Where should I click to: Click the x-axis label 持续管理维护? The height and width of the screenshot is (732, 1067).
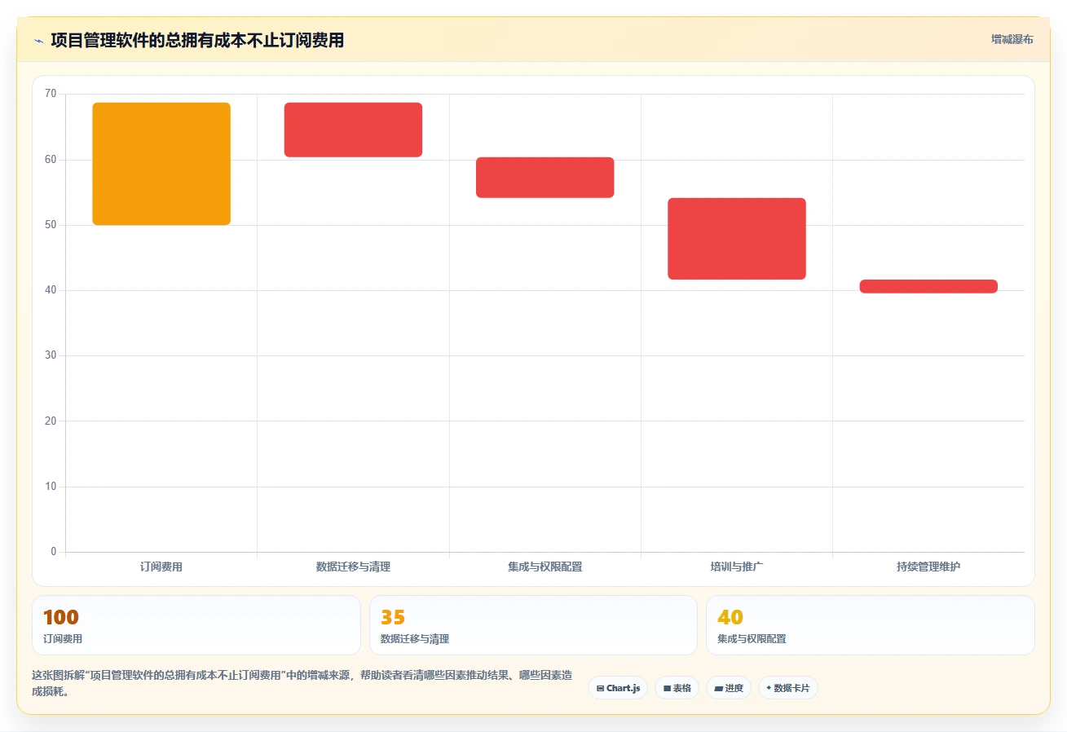(928, 567)
